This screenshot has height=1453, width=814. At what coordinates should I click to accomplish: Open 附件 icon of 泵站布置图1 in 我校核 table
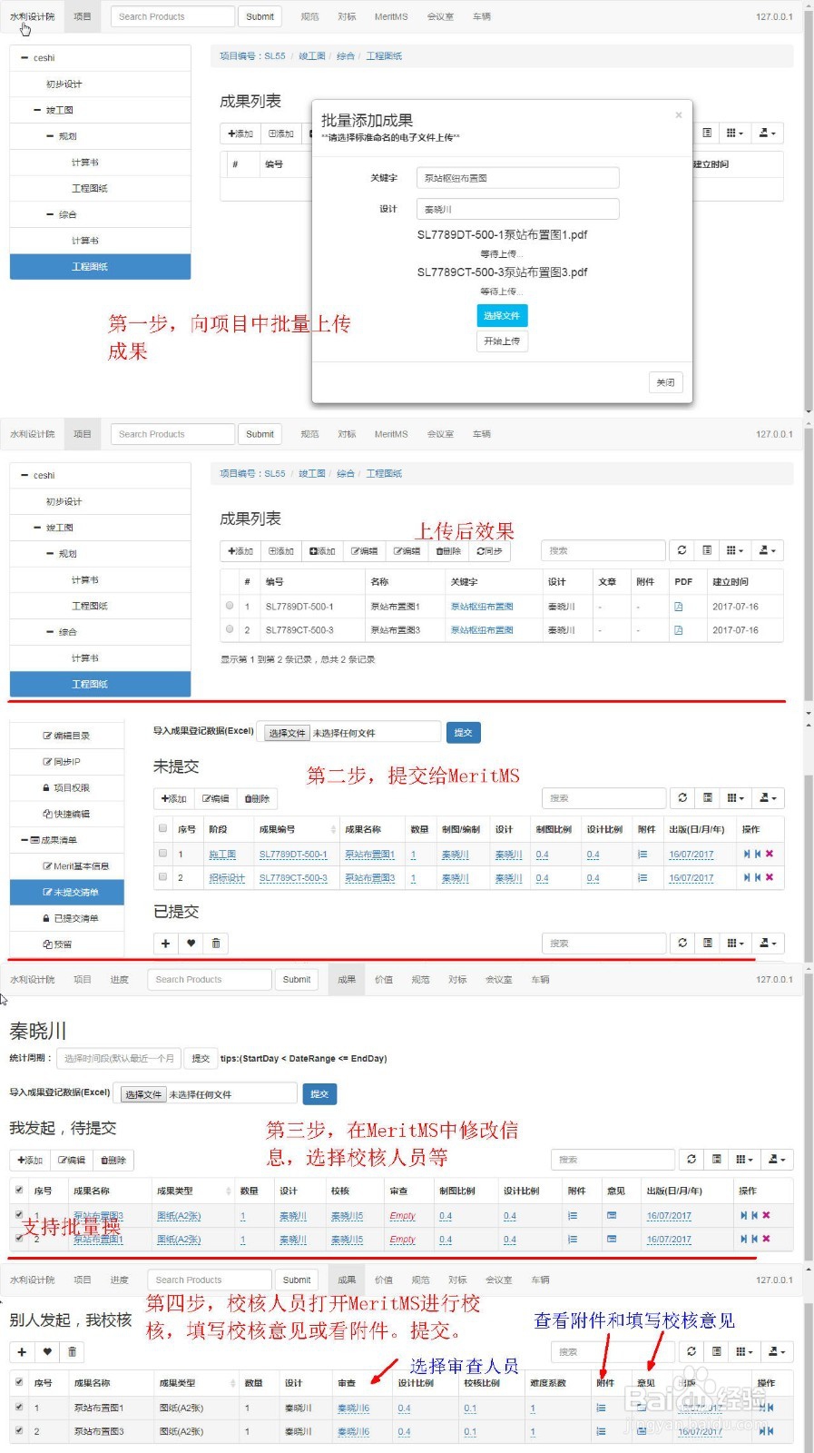[601, 1408]
